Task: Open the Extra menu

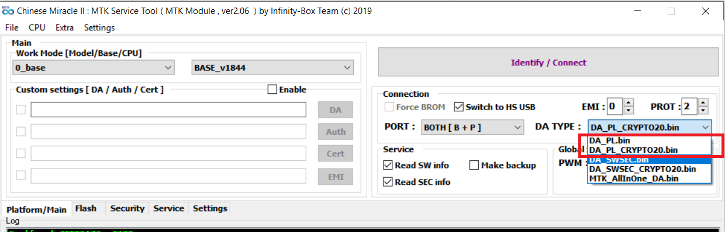Action: pyautogui.click(x=64, y=27)
